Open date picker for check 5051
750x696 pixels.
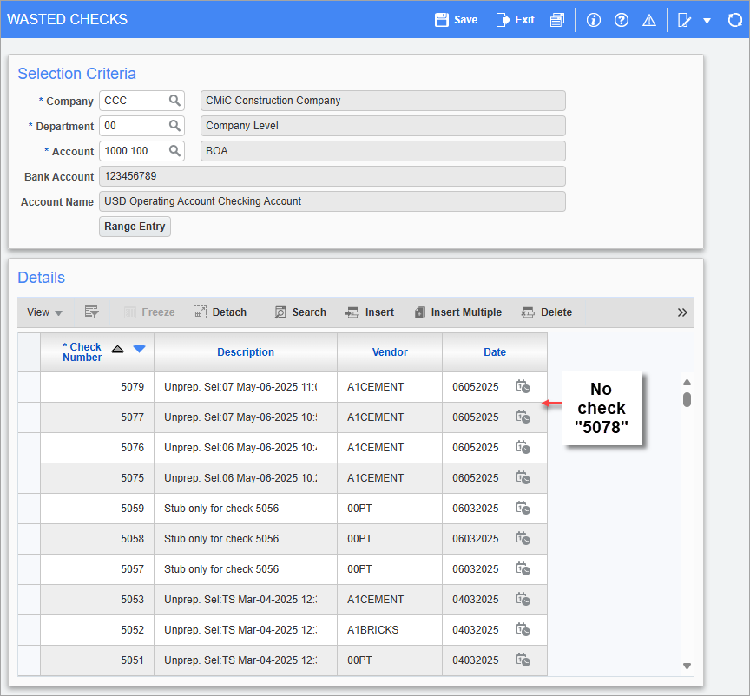click(x=523, y=660)
